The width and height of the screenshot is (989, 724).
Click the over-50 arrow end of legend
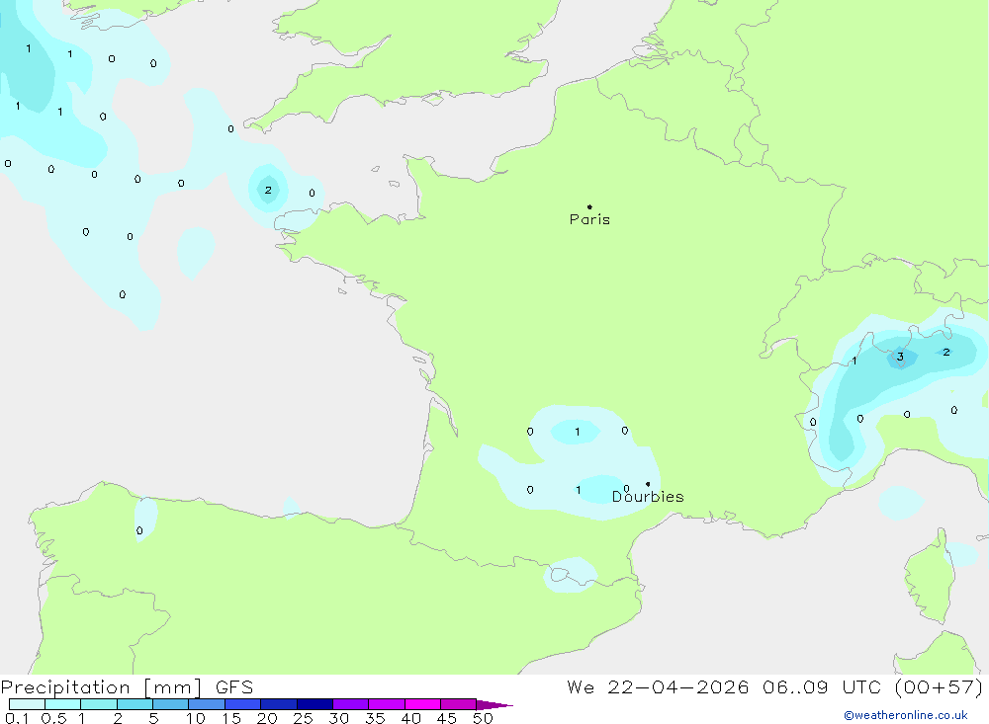pos(494,705)
